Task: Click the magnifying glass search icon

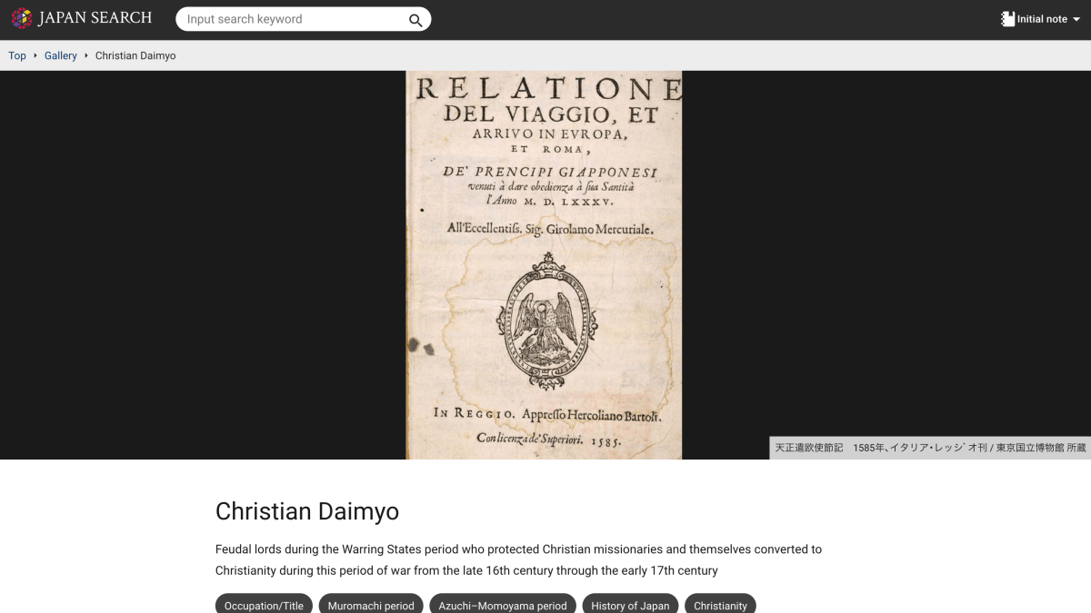Action: pyautogui.click(x=415, y=19)
